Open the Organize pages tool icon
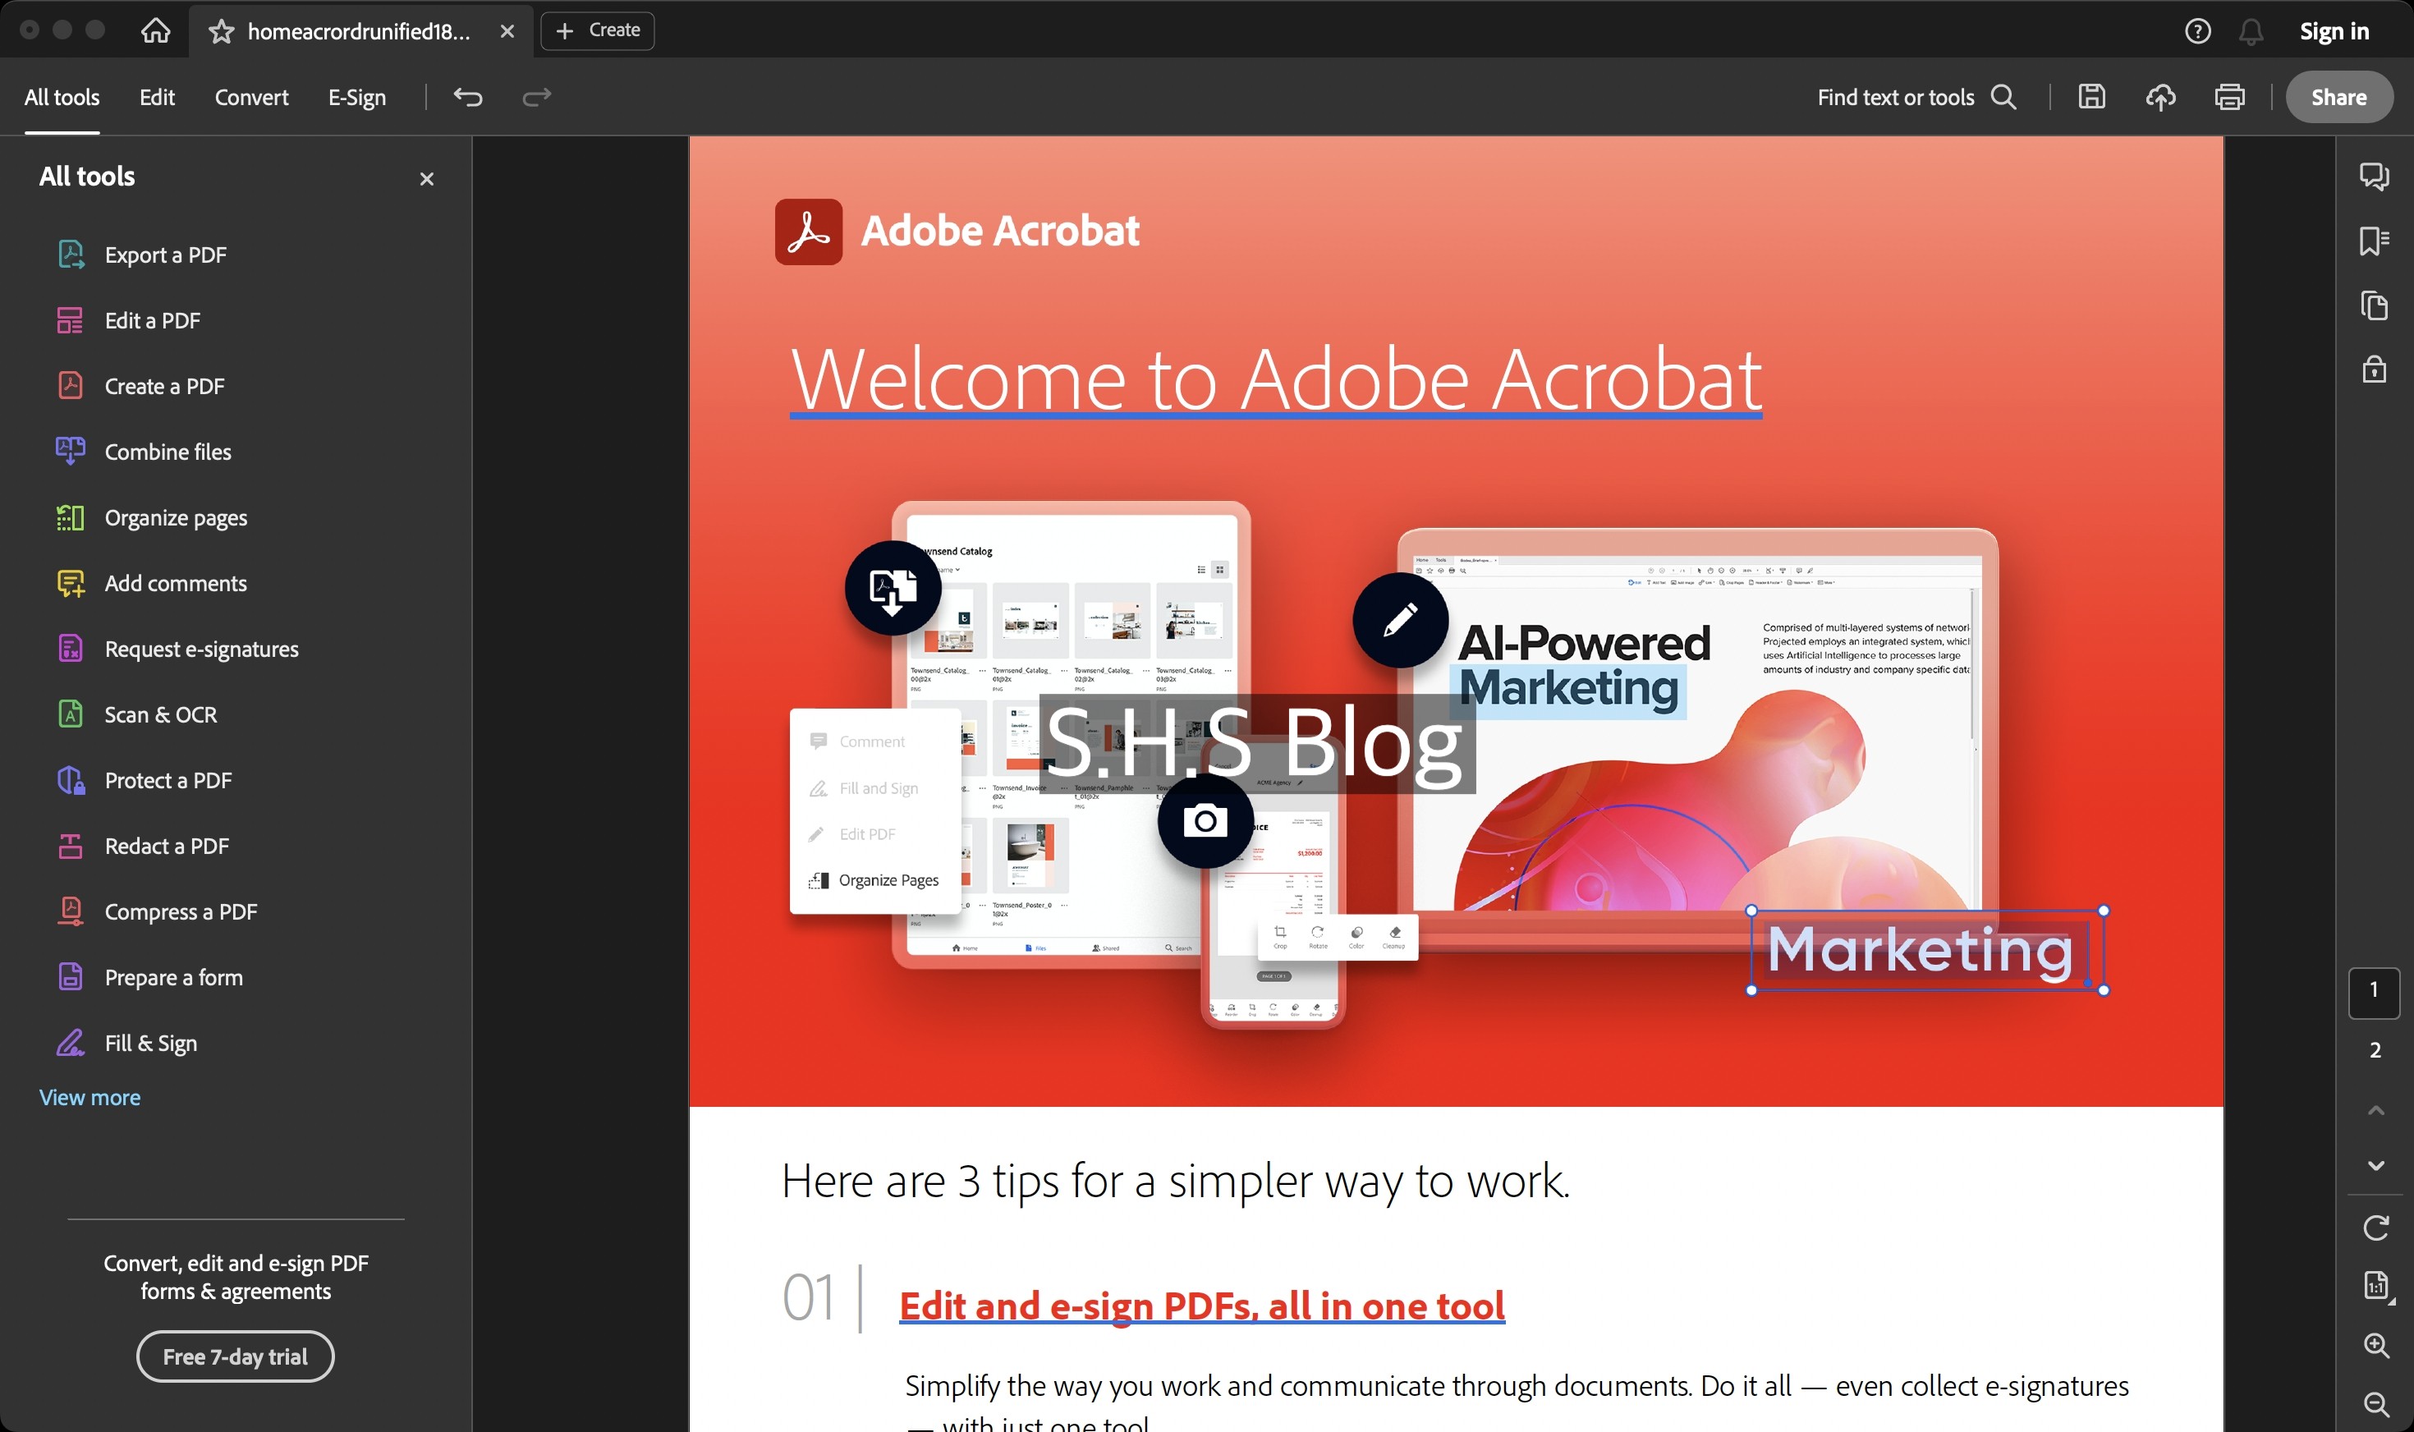 (x=71, y=517)
